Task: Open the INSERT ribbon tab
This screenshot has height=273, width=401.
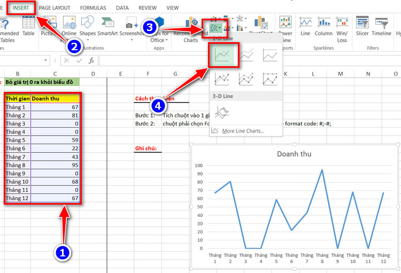Action: 21,8
